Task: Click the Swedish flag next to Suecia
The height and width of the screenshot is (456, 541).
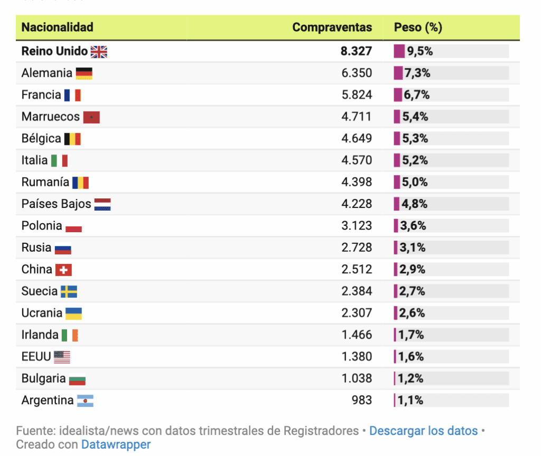Action: [x=69, y=291]
